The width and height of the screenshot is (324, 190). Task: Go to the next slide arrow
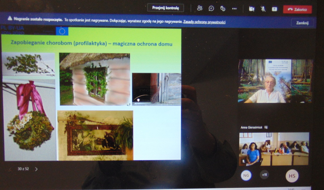coord(36,169)
